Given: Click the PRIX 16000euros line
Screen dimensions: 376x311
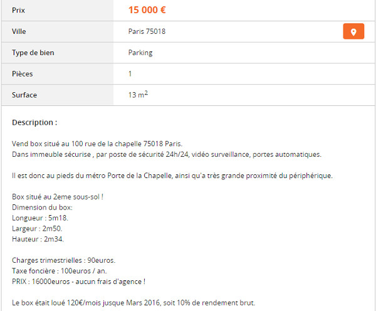Looking at the screenshot, I should point(79,282).
